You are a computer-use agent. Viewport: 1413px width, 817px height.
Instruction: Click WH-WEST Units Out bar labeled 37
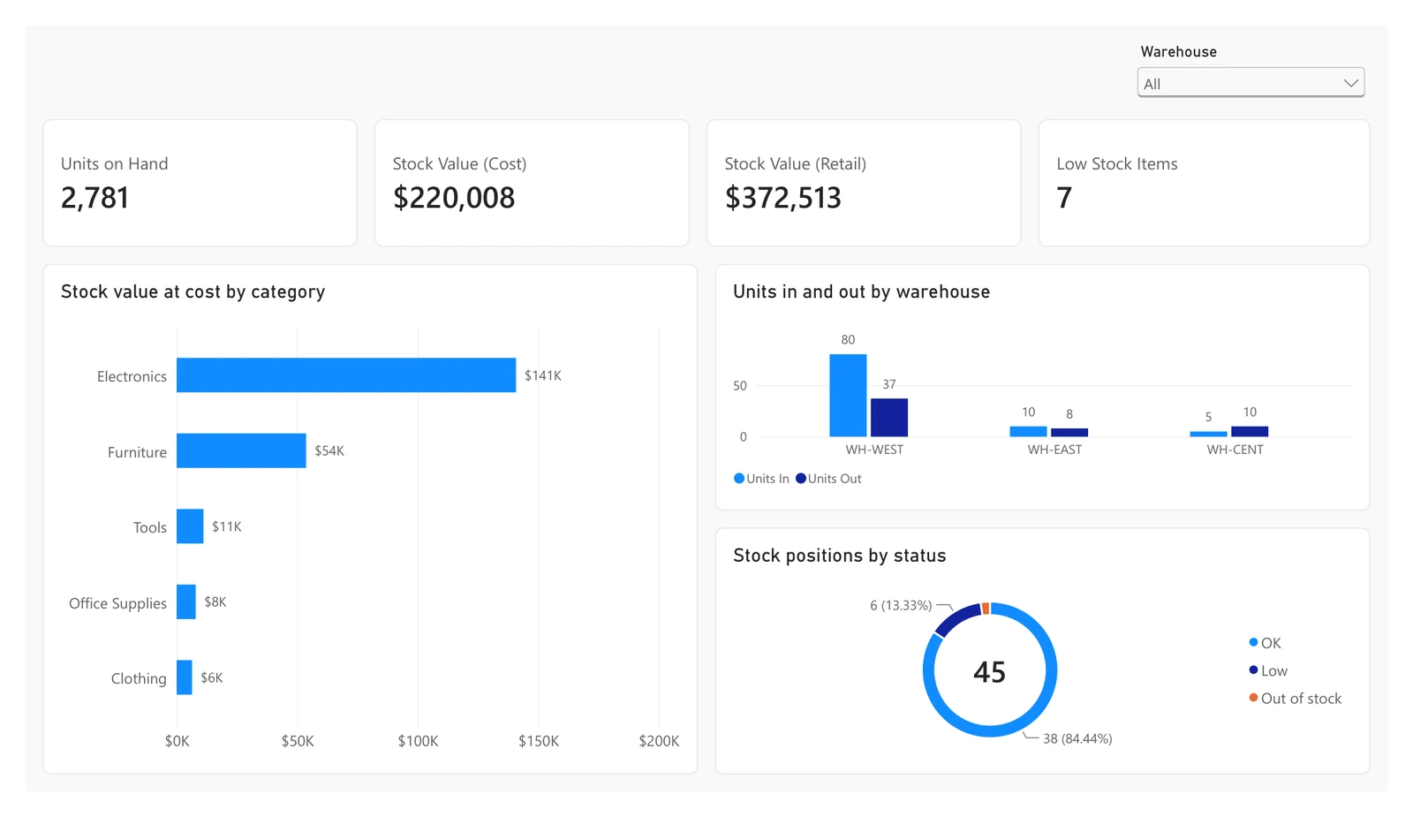889,418
